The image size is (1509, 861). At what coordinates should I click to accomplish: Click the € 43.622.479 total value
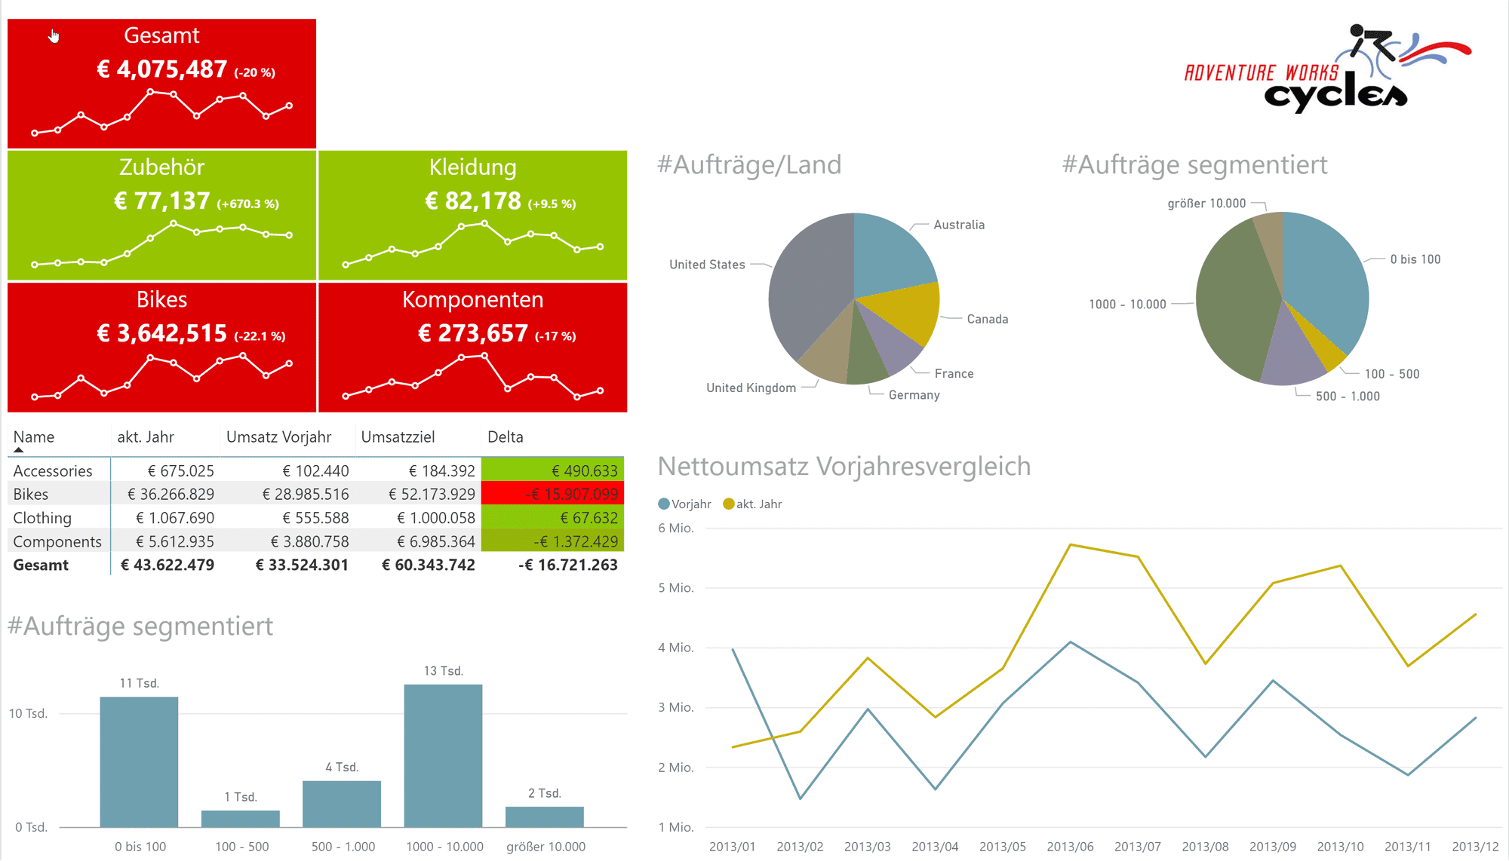pyautogui.click(x=167, y=565)
